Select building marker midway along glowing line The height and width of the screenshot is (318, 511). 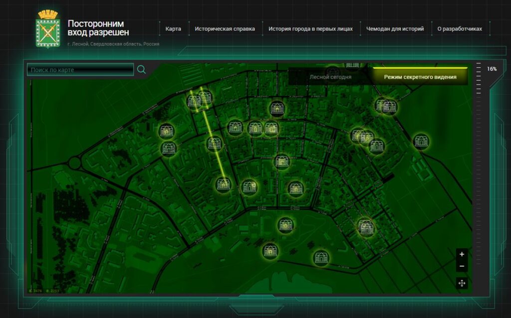pyautogui.click(x=214, y=144)
